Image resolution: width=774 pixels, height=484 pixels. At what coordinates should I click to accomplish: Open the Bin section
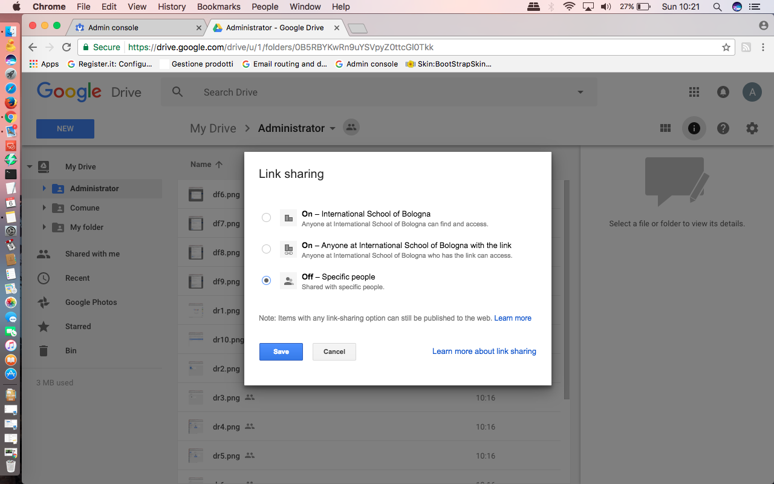pyautogui.click(x=71, y=351)
